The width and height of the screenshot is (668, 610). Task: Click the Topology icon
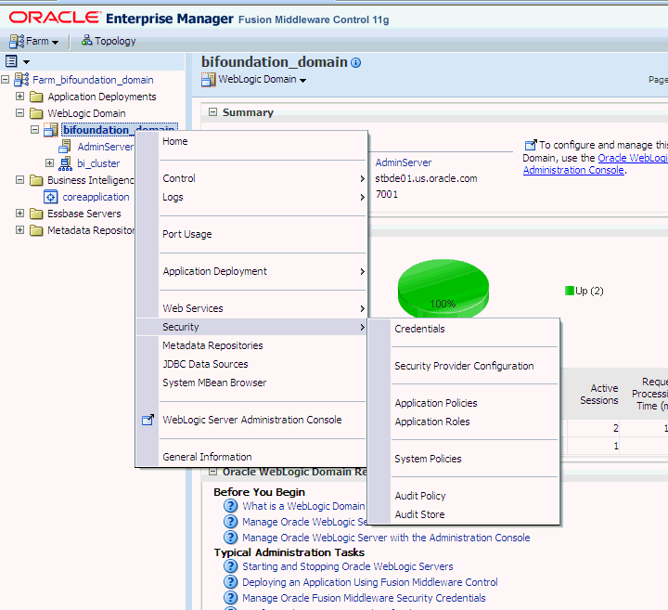86,41
